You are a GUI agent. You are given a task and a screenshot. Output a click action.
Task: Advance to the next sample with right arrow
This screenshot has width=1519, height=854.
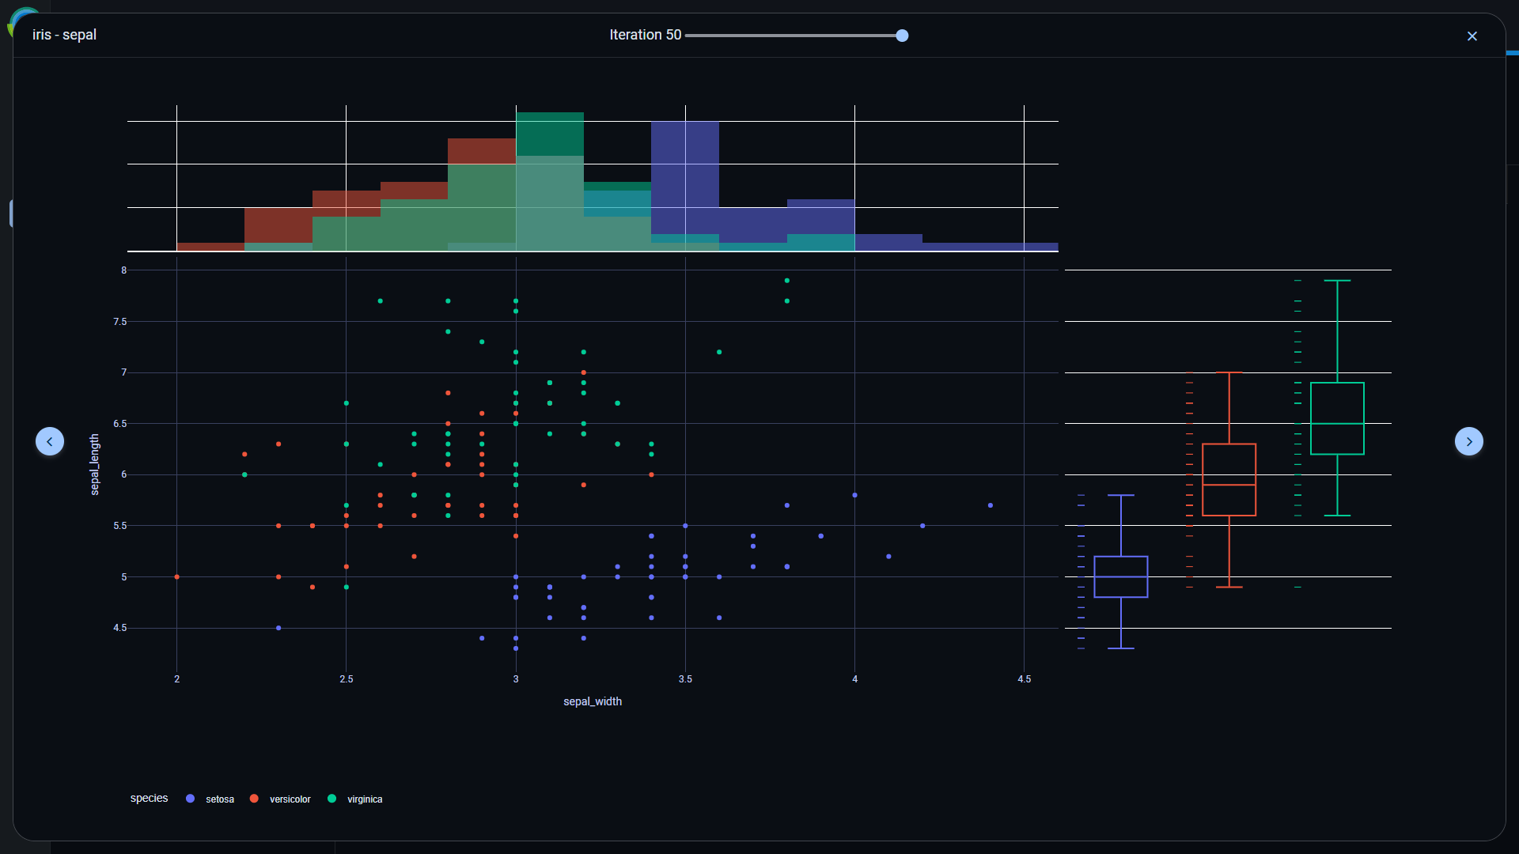tap(1469, 441)
